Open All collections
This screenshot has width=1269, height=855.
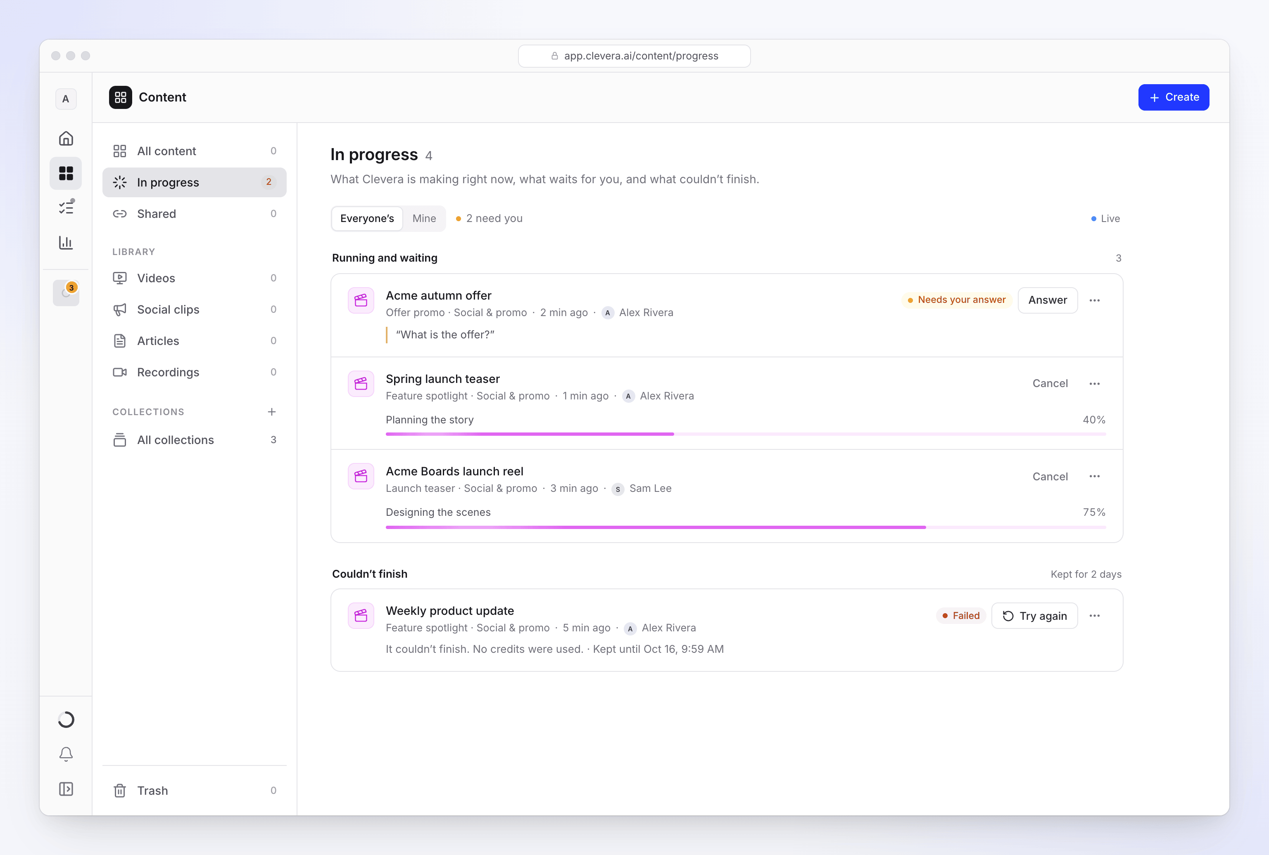194,439
